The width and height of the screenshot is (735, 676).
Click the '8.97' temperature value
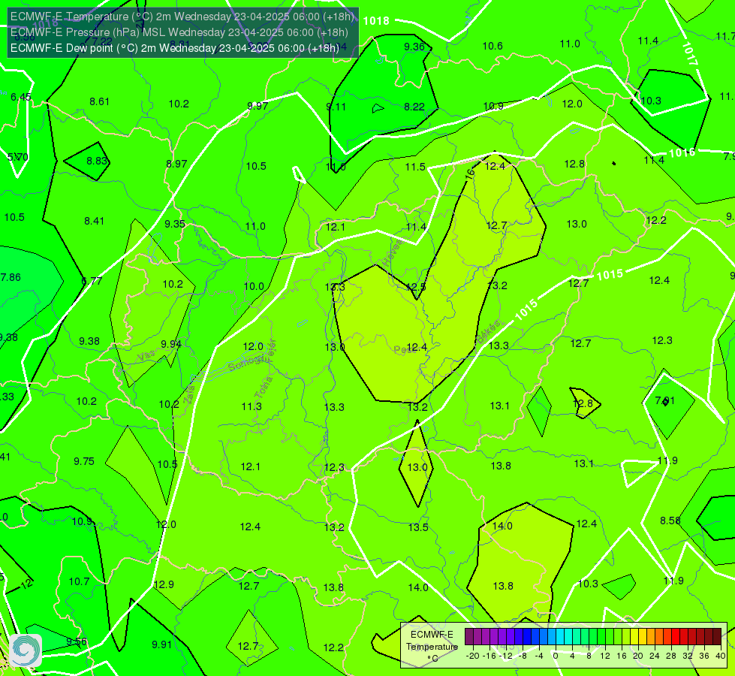(x=176, y=164)
